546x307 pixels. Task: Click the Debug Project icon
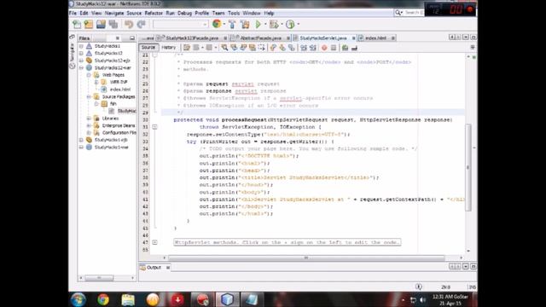pos(274,25)
